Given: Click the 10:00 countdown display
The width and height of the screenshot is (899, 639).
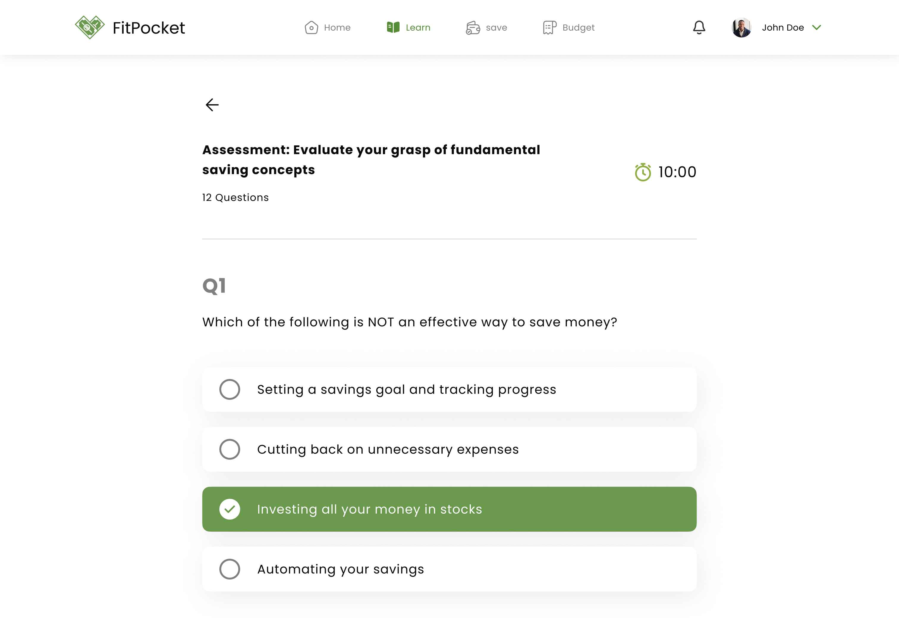Looking at the screenshot, I should tap(677, 172).
